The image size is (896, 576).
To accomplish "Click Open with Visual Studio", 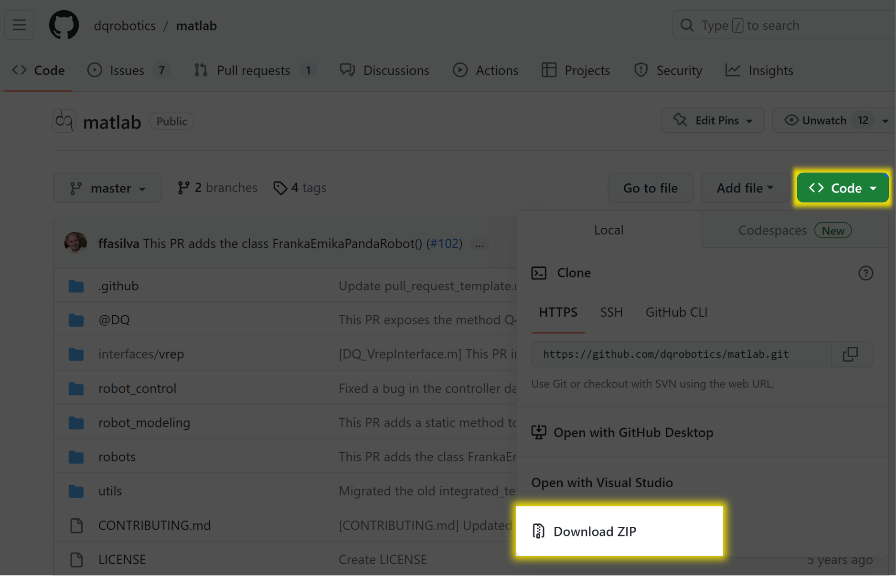I will tap(602, 482).
